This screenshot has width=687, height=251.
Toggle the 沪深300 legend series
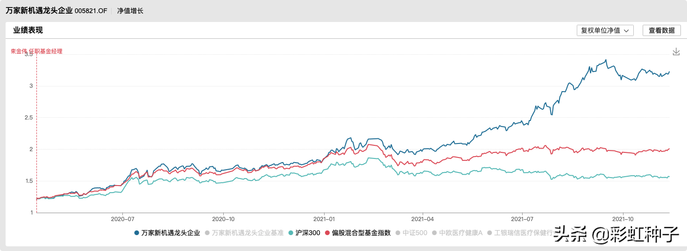308,233
